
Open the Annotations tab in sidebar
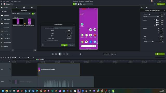(6, 16)
